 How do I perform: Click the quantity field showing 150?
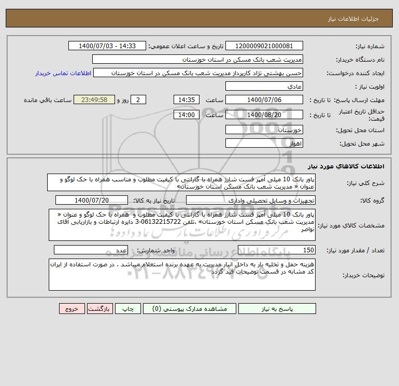pyautogui.click(x=277, y=250)
